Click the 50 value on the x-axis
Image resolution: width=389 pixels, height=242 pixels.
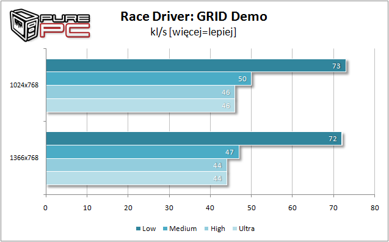(252, 208)
